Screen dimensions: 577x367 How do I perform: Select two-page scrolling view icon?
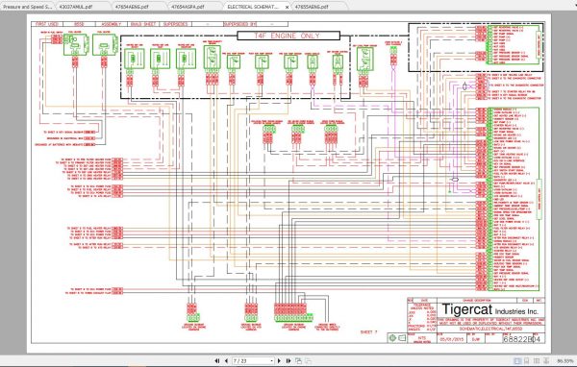[x=546, y=361]
